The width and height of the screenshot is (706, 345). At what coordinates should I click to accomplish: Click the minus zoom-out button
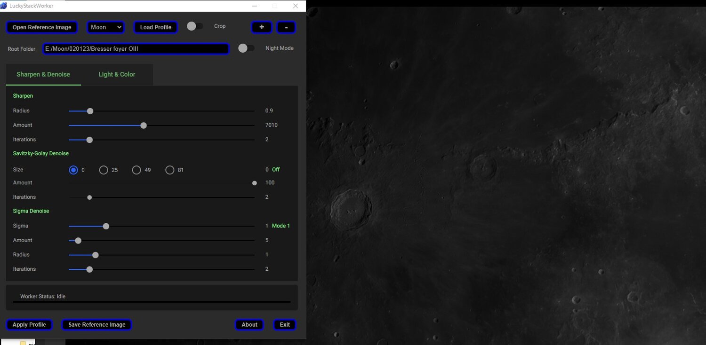point(286,27)
